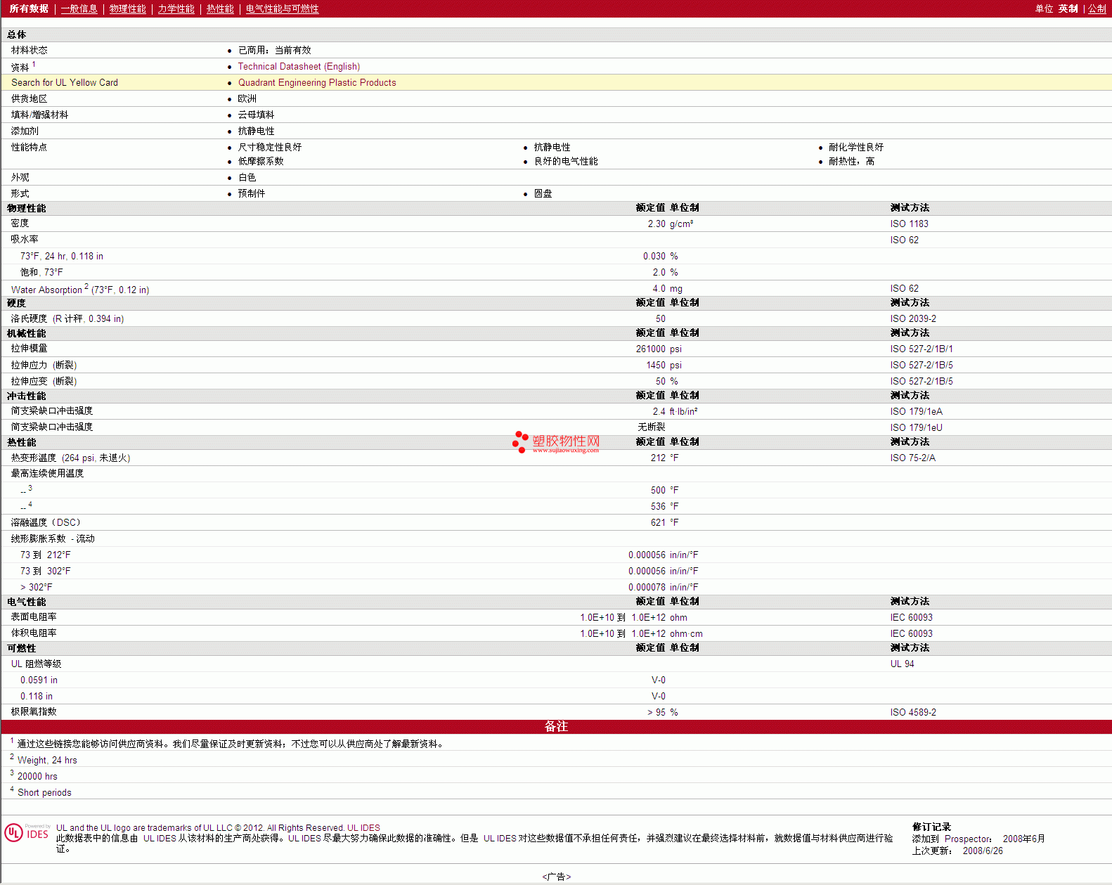1112x885 pixels.
Task: Click Search for UL Yellow Card
Action: [x=65, y=83]
